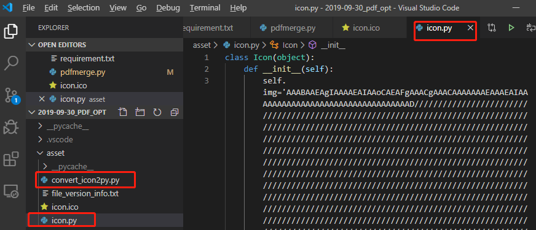Refresh the explorer file tree
Viewport: 536px width, 230px height.
[x=157, y=112]
